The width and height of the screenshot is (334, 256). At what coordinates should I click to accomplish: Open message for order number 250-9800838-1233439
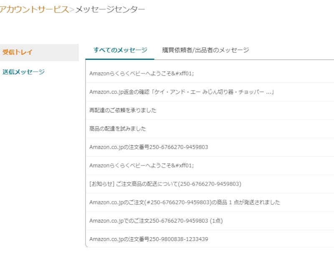(x=149, y=239)
